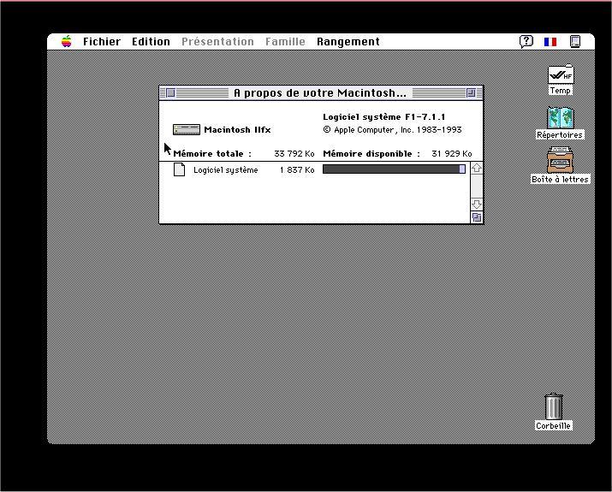This screenshot has height=492, width=612.
Task: Close the A propos de votre Macintosh window
Action: click(170, 93)
